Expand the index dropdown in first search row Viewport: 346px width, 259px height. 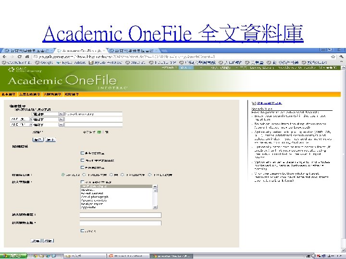point(61,114)
